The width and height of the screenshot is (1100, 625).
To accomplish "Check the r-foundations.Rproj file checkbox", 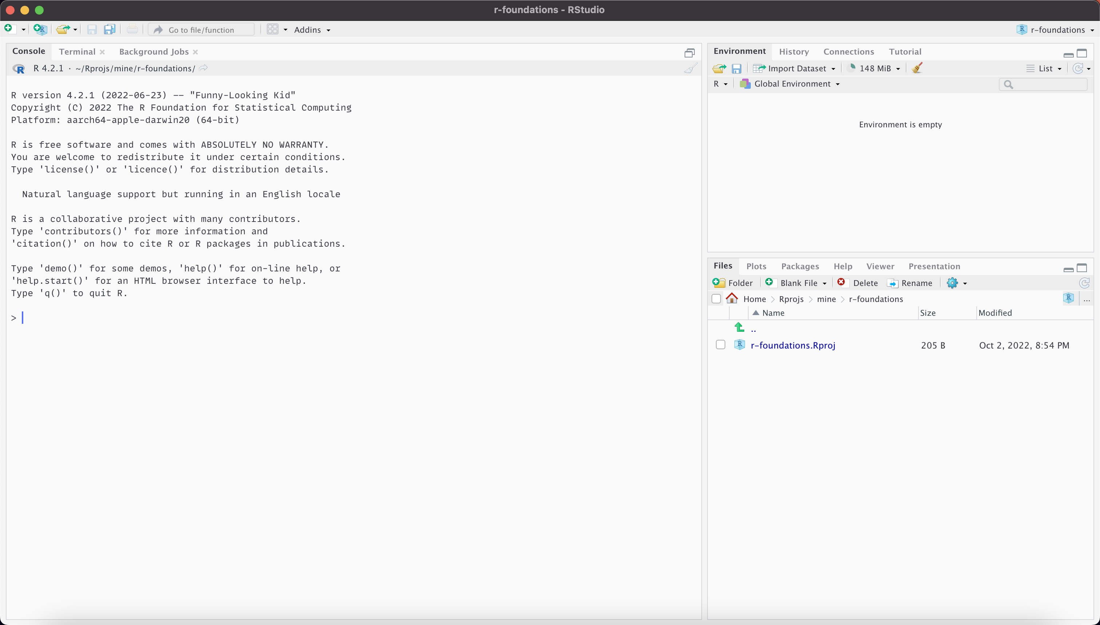I will point(720,345).
